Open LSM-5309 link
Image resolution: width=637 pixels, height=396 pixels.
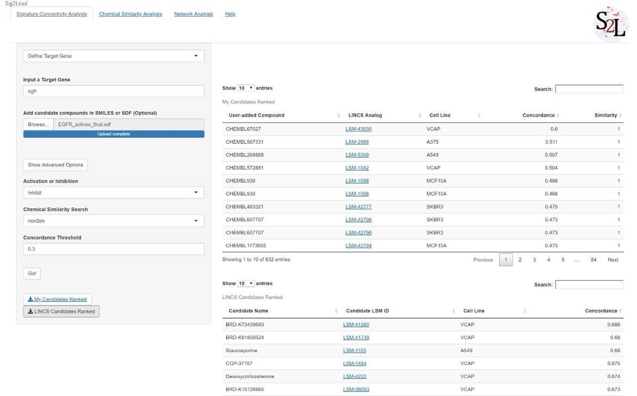pos(357,155)
